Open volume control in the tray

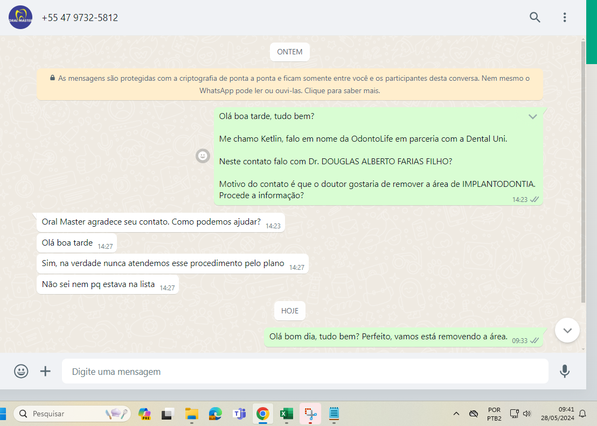tap(527, 414)
